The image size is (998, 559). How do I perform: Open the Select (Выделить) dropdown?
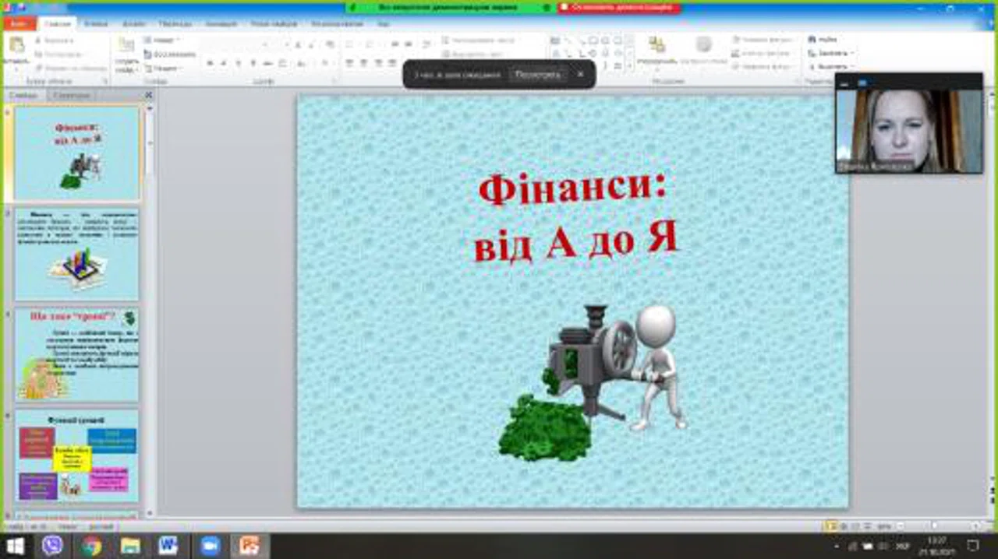830,67
